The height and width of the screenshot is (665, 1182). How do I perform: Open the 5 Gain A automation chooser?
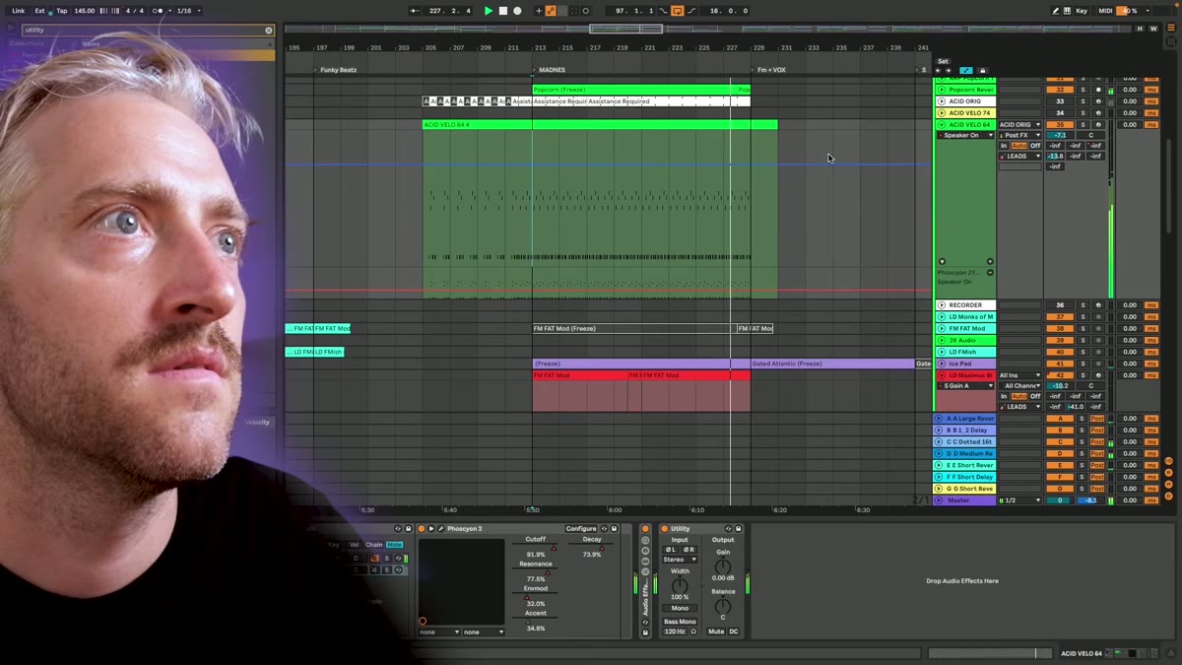coord(965,386)
